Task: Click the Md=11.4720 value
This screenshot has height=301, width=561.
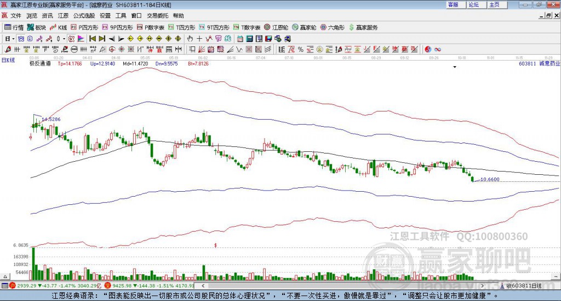Action: point(135,63)
